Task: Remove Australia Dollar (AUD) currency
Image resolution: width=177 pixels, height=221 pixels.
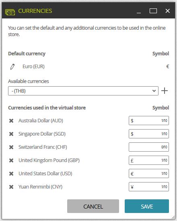Action: (x=11, y=121)
